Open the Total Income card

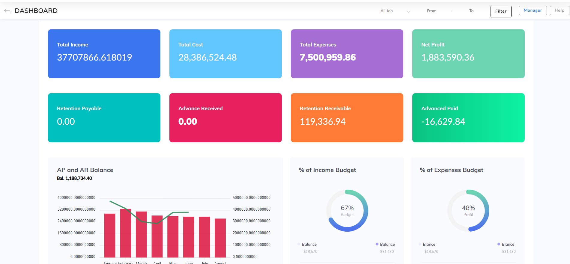point(104,54)
